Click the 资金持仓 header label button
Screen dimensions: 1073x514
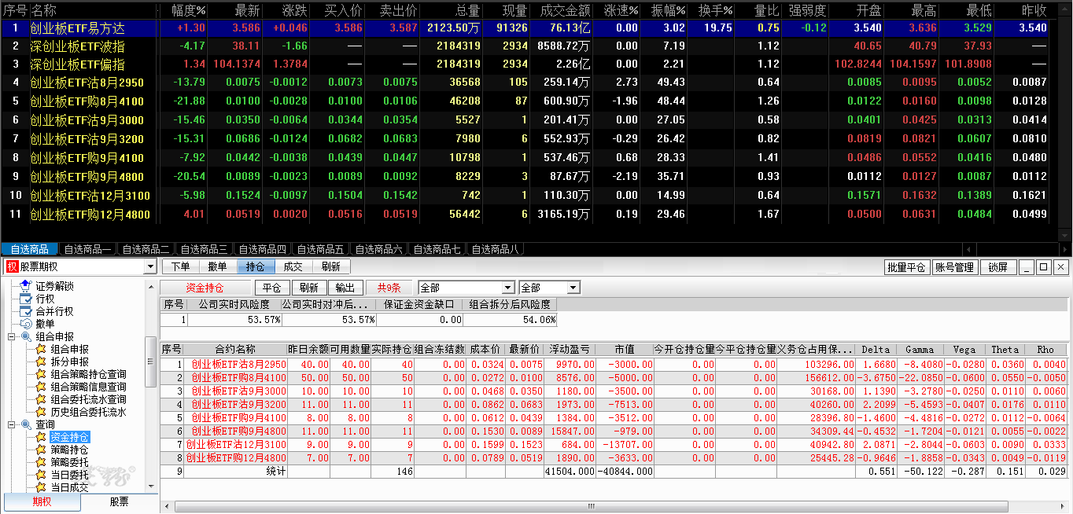(205, 288)
